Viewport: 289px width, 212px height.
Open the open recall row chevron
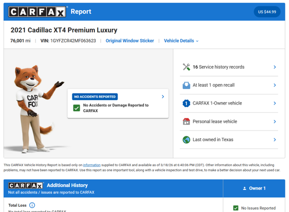(275, 85)
